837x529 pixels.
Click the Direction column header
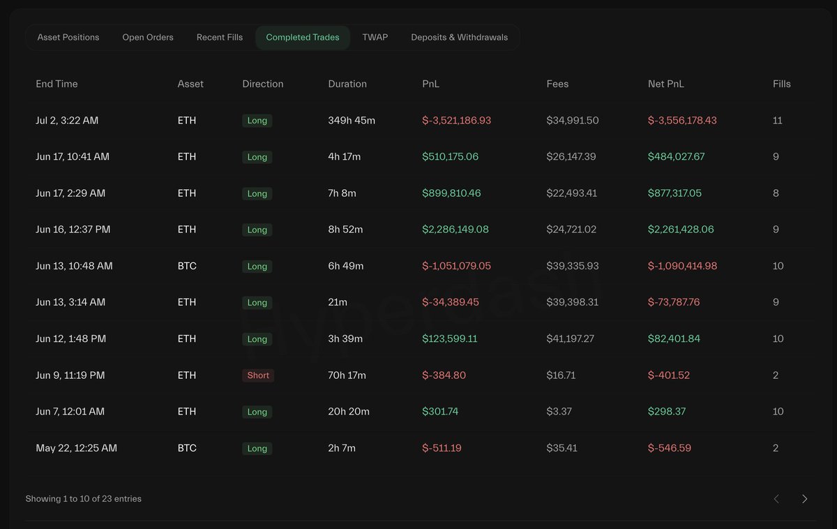coord(263,84)
